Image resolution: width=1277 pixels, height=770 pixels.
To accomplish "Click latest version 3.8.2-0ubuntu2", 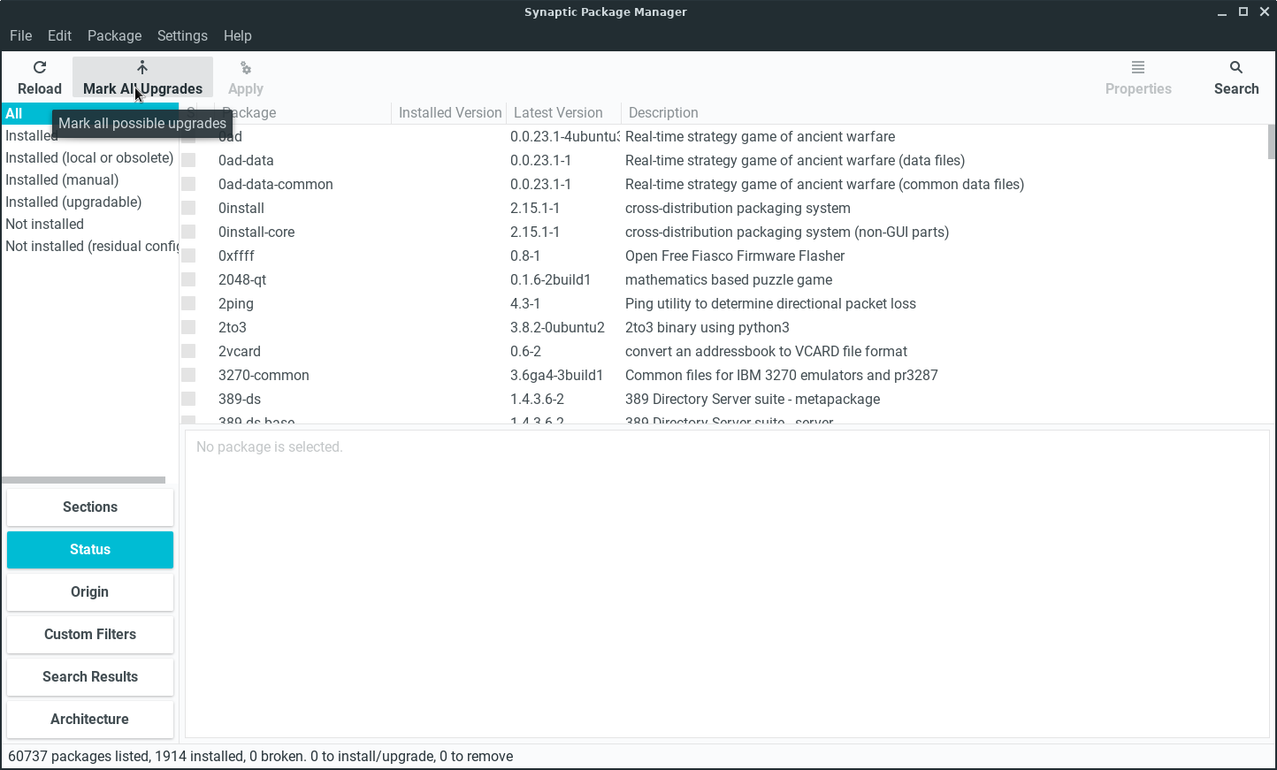I will (557, 327).
